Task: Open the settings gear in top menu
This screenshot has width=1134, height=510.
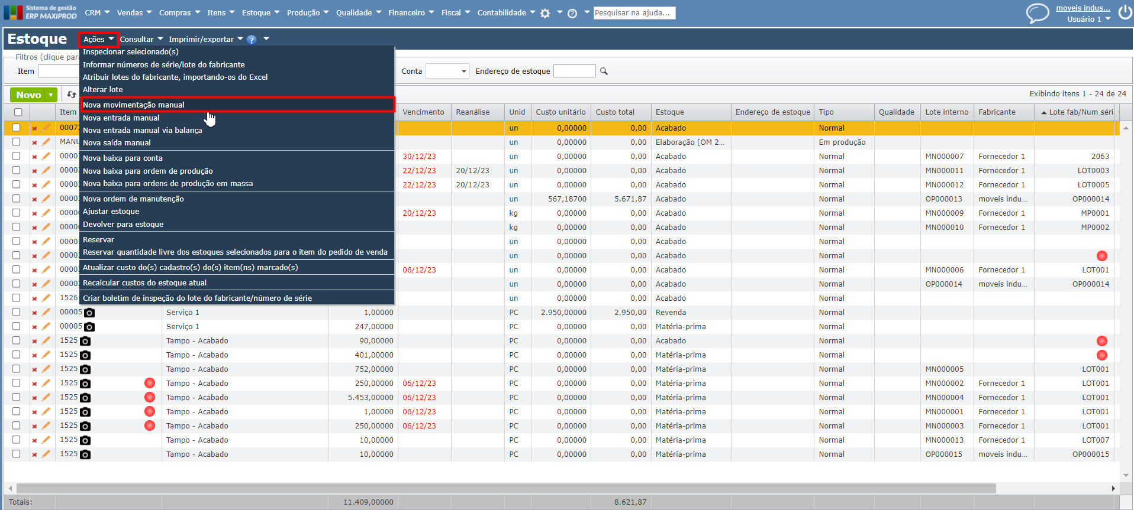Action: tap(545, 13)
